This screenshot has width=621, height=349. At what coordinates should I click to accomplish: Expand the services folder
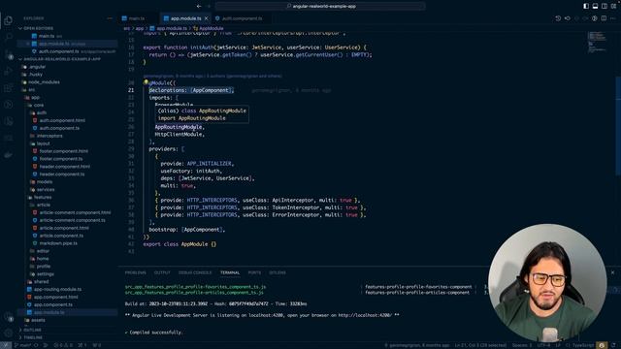46,190
